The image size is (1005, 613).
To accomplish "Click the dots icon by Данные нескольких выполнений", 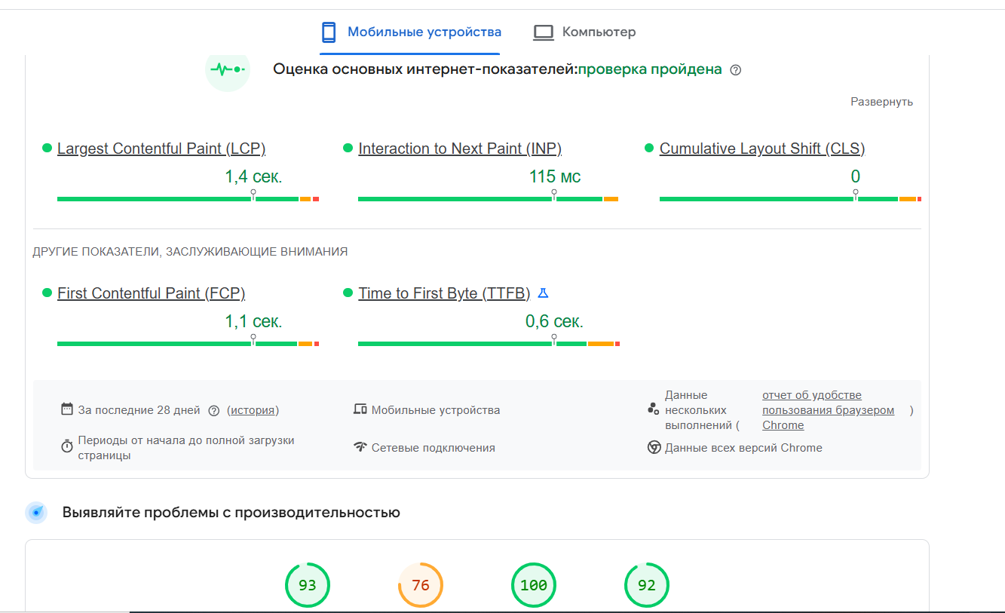I will click(654, 409).
